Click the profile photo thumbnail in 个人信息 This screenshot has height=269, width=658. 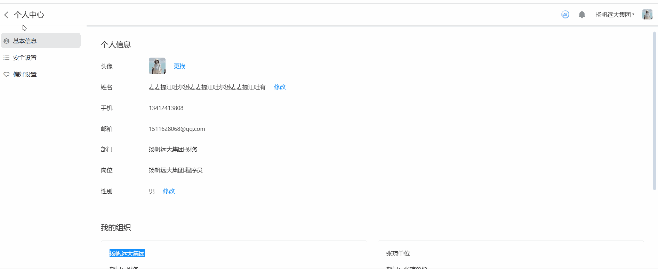coord(157,66)
